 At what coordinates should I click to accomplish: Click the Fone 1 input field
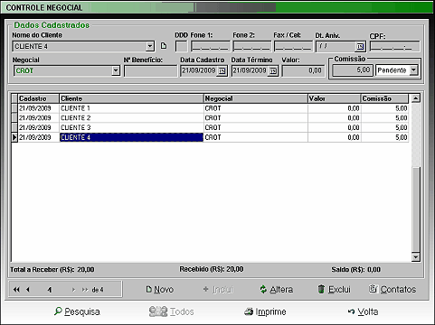click(211, 47)
